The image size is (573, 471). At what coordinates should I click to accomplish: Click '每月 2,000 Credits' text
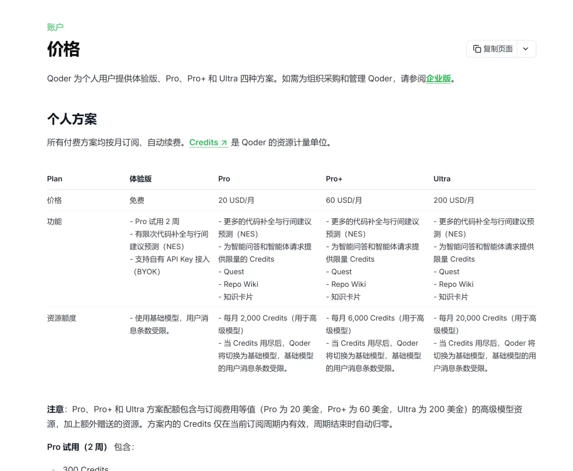(255, 318)
